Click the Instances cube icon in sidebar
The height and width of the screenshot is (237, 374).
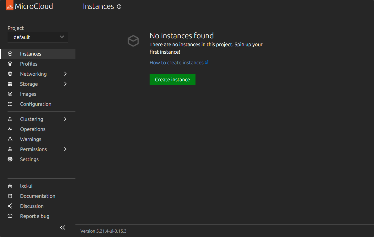pos(10,54)
